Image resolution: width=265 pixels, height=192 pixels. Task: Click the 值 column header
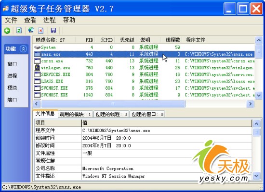pyautogui.click(x=167, y=123)
